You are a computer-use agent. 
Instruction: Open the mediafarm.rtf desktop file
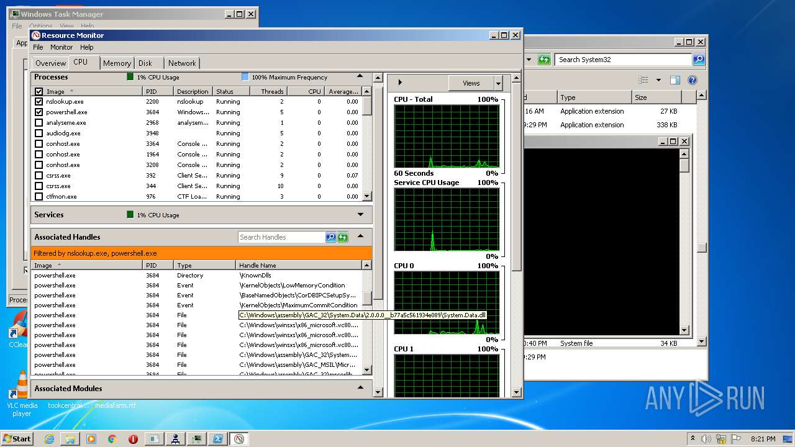tap(116, 405)
